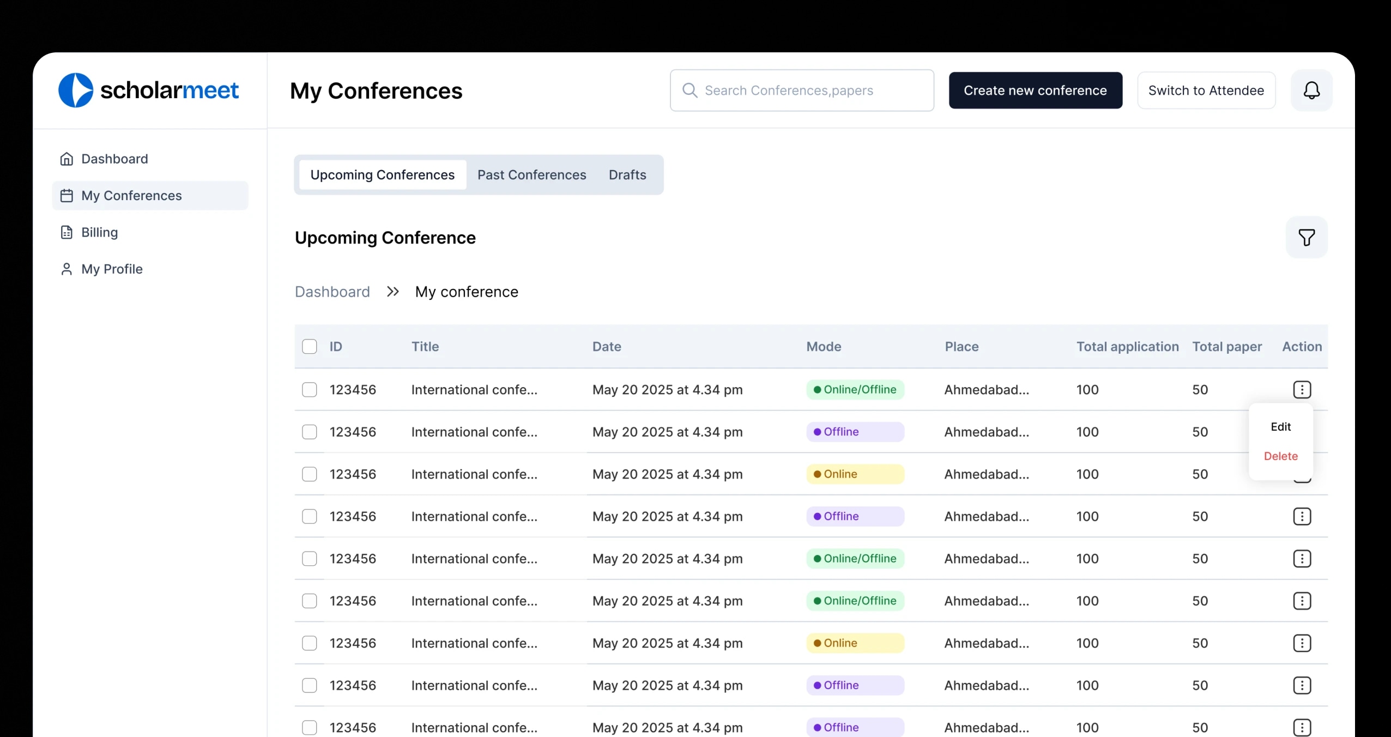Screen dimensions: 1391x737
Task: Click the ID column header
Action: click(336, 347)
